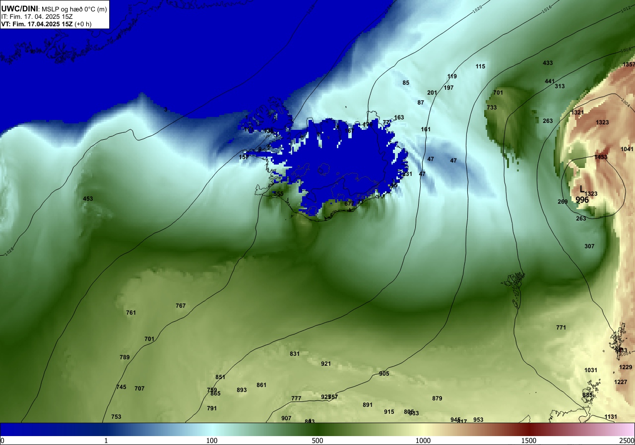Click the height value 915
This screenshot has width=635, height=445.
pyautogui.click(x=389, y=412)
